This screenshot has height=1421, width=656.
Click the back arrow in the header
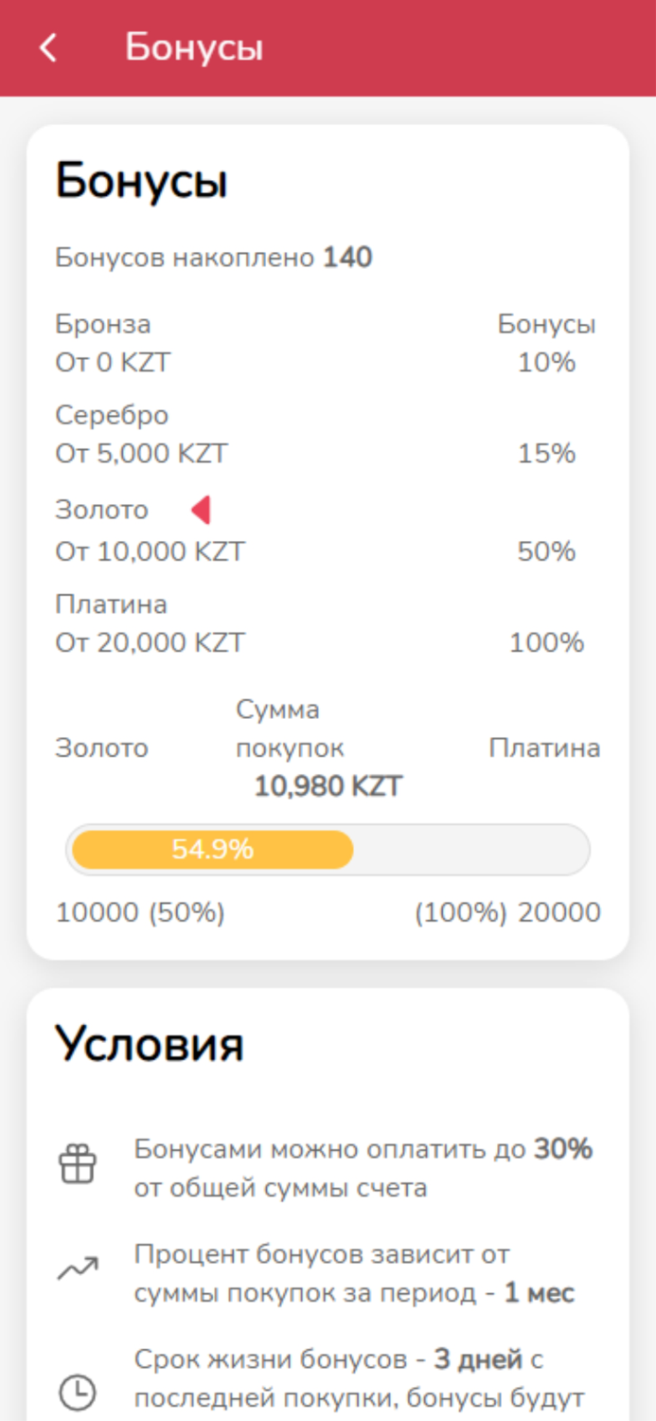tap(48, 46)
